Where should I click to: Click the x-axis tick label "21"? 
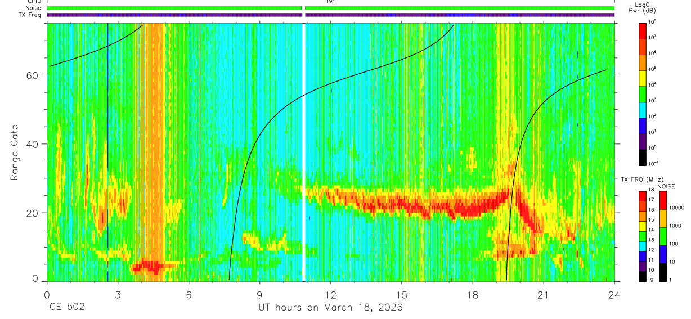click(x=543, y=295)
